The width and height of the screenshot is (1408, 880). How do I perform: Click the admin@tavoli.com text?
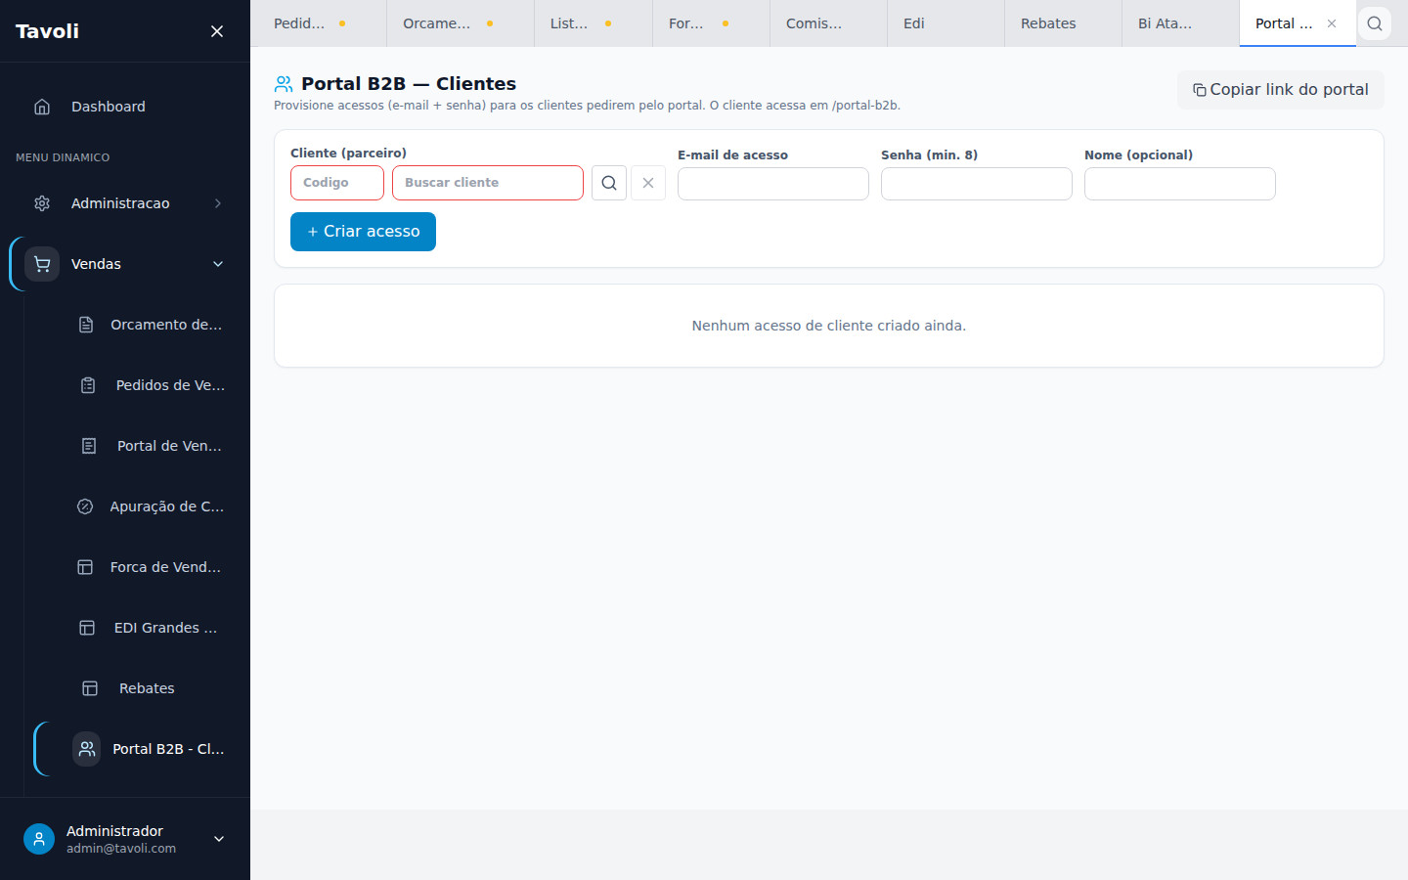point(121,849)
